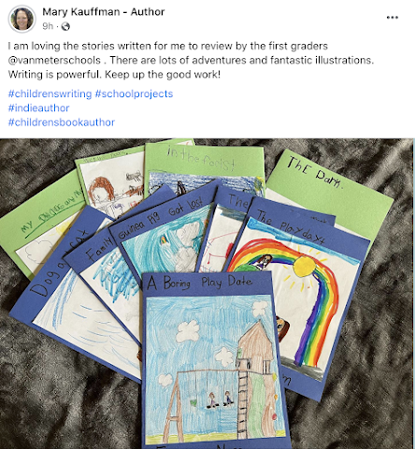This screenshot has height=449, width=415.
Task: Open the #childrenswriting hashtag
Action: 50,94
